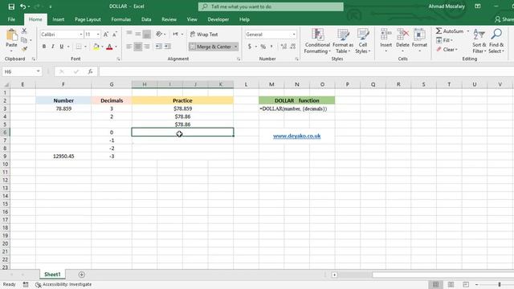Click the Percent Style icon
514x289 pixels.
(263, 47)
